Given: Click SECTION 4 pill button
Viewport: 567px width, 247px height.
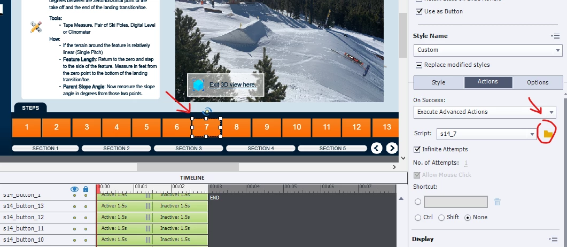Looking at the screenshot, I should pyautogui.click(x=261, y=148).
